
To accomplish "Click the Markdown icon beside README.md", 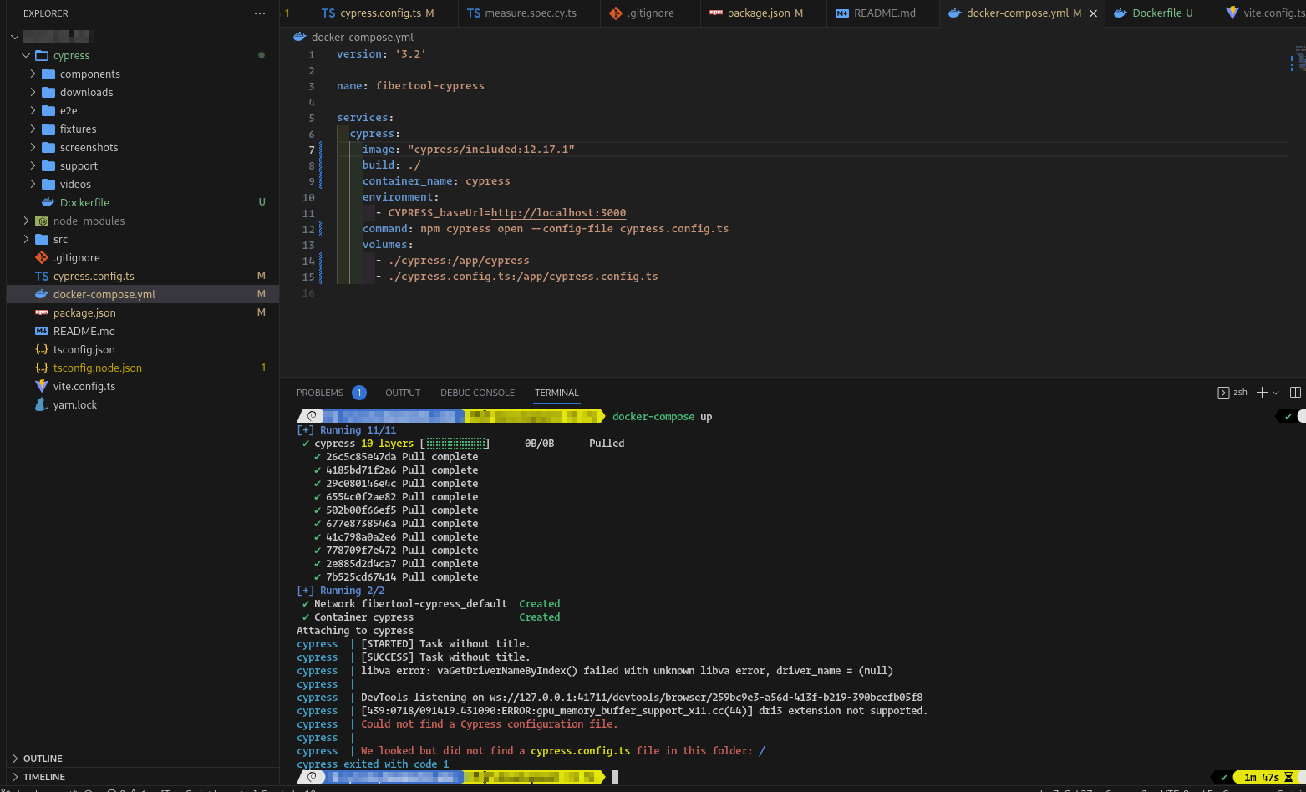I will tap(43, 331).
